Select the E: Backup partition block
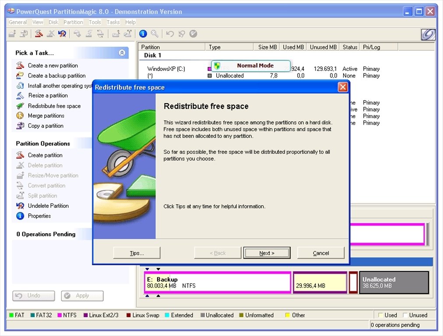This screenshot has width=443, height=336. click(x=217, y=282)
